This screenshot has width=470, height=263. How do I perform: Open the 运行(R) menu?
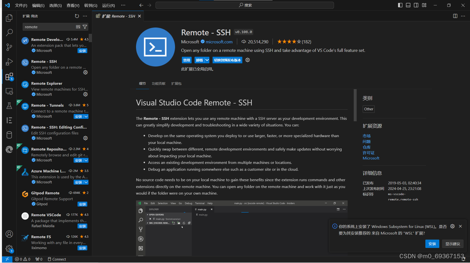click(108, 6)
